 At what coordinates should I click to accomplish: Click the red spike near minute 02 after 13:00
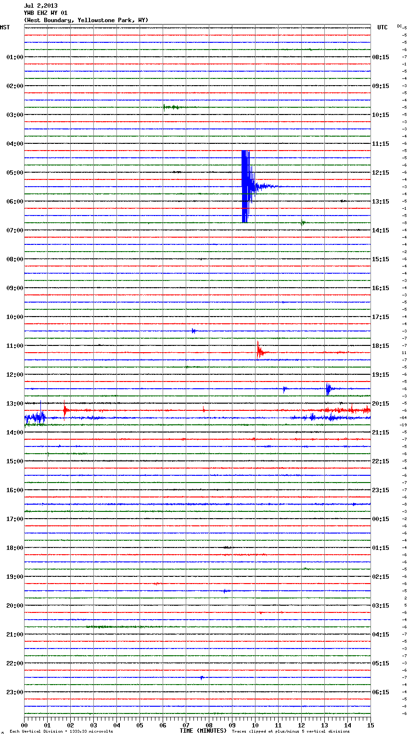pos(65,410)
